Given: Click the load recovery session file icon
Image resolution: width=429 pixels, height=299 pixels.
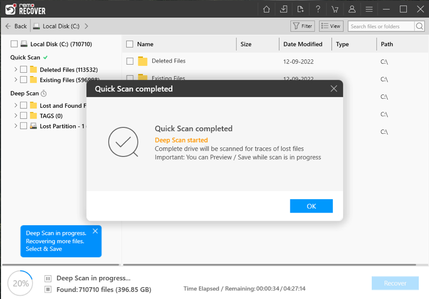Looking at the screenshot, I should 301,9.
